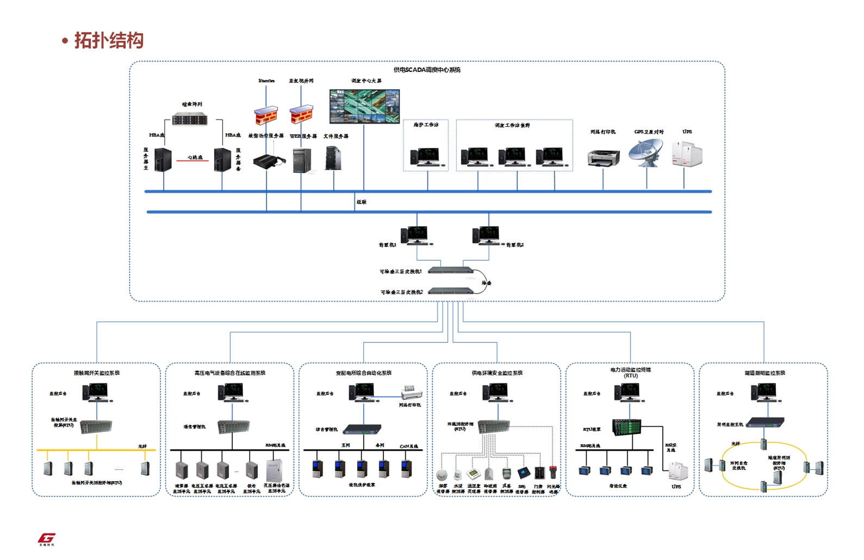Viewport: 864px width, 560px height.
Task: Click the stackable layer-3 switch 1 icon
Action: tap(450, 270)
